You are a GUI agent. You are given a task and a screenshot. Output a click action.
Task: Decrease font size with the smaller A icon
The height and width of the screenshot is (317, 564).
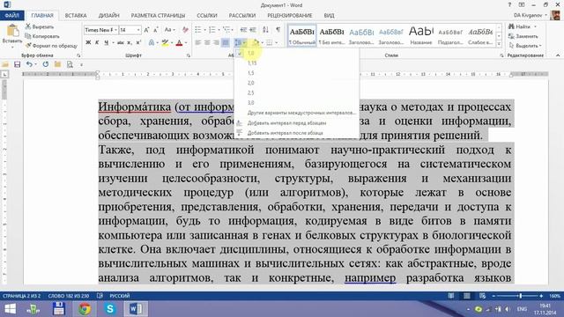coord(156,30)
